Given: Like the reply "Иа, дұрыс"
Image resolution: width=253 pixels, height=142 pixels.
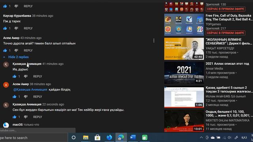Looking at the screenshot, I should [15, 77].
